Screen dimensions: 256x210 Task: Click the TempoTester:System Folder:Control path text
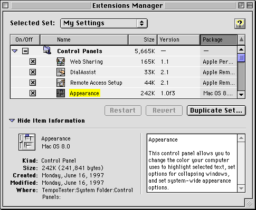tap(88, 190)
